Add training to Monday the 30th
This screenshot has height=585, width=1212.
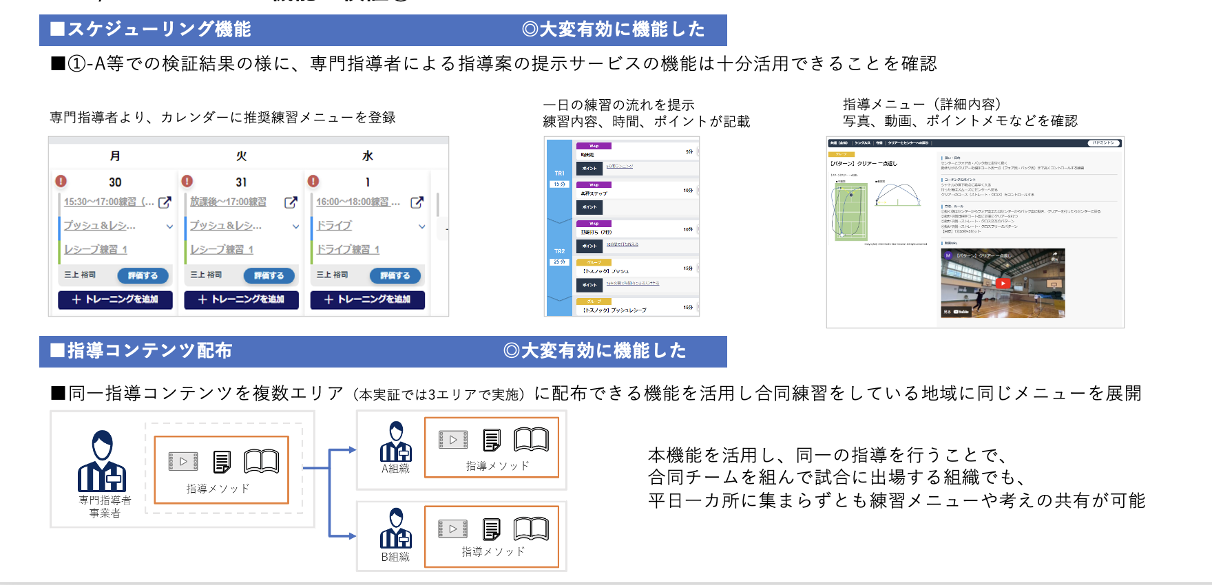[115, 299]
